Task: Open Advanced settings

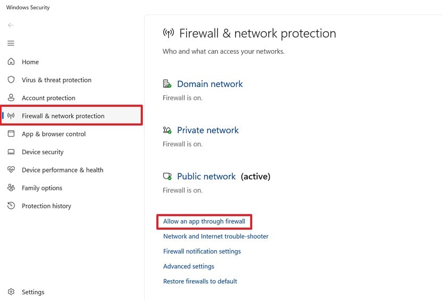Action: click(x=189, y=266)
